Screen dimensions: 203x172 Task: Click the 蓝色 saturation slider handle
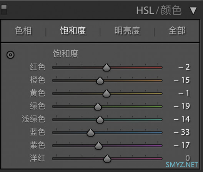coord(90,133)
